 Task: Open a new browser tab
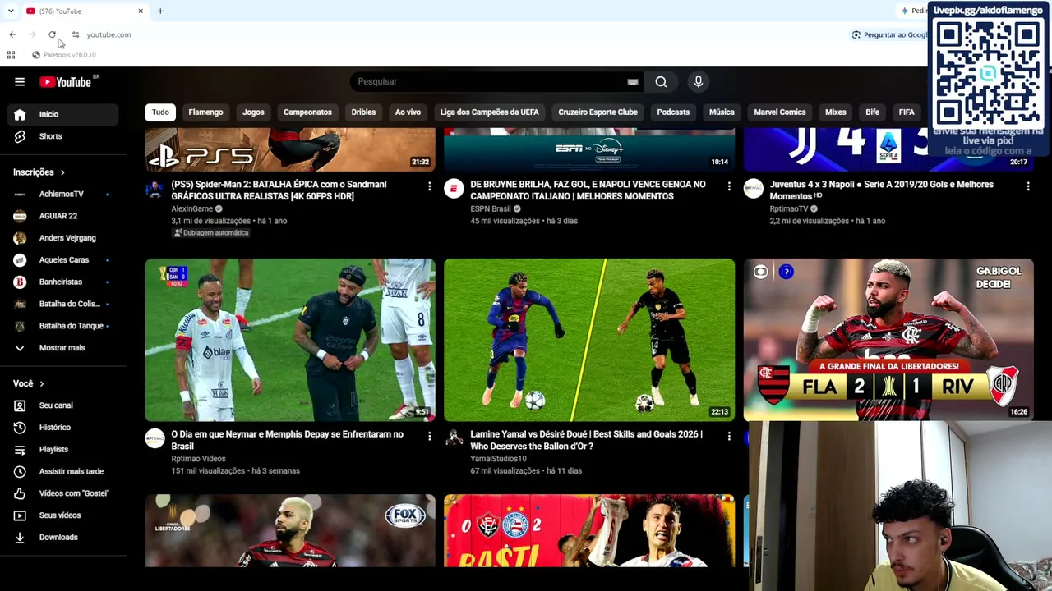(x=160, y=11)
